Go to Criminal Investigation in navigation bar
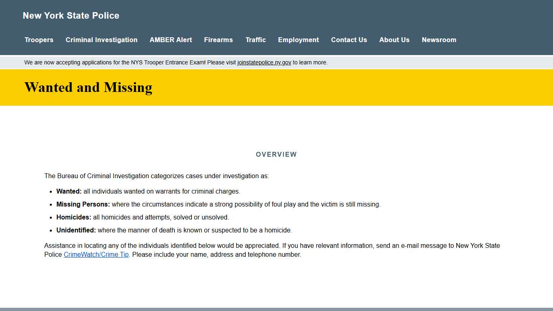 point(102,40)
